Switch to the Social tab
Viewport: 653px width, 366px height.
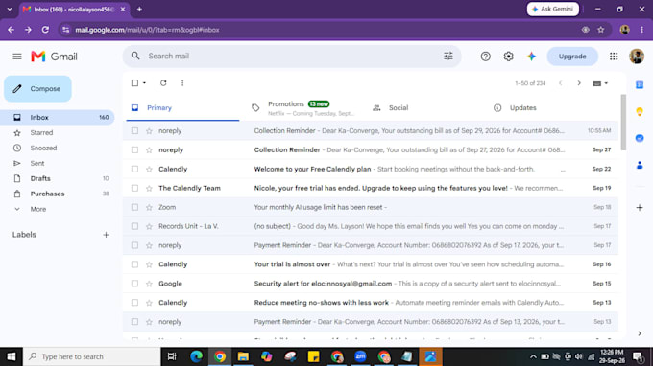(x=424, y=108)
